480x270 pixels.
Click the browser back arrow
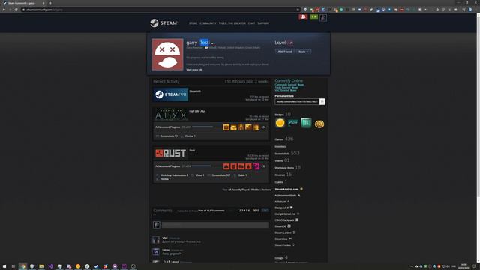pyautogui.click(x=4, y=10)
